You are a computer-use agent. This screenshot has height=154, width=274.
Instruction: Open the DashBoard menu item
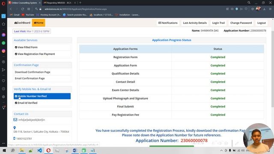[22, 23]
